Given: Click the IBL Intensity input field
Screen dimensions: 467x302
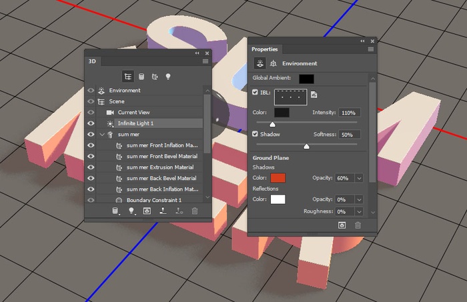Looking at the screenshot, I should coord(350,113).
